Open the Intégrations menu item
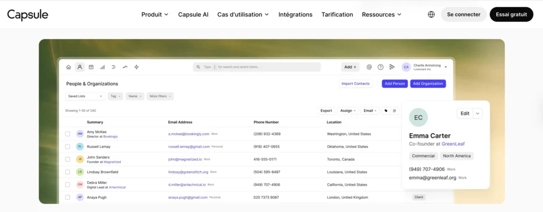Screen dimensions: 543x212 tap(295, 14)
